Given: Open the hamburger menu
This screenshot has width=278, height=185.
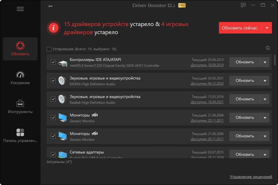Looking at the screenshot, I should [20, 9].
